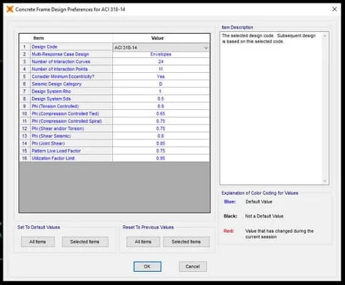The image size is (345, 285).
Task: Click the Item Description scrollbar down arrow
Action: pos(324,181)
